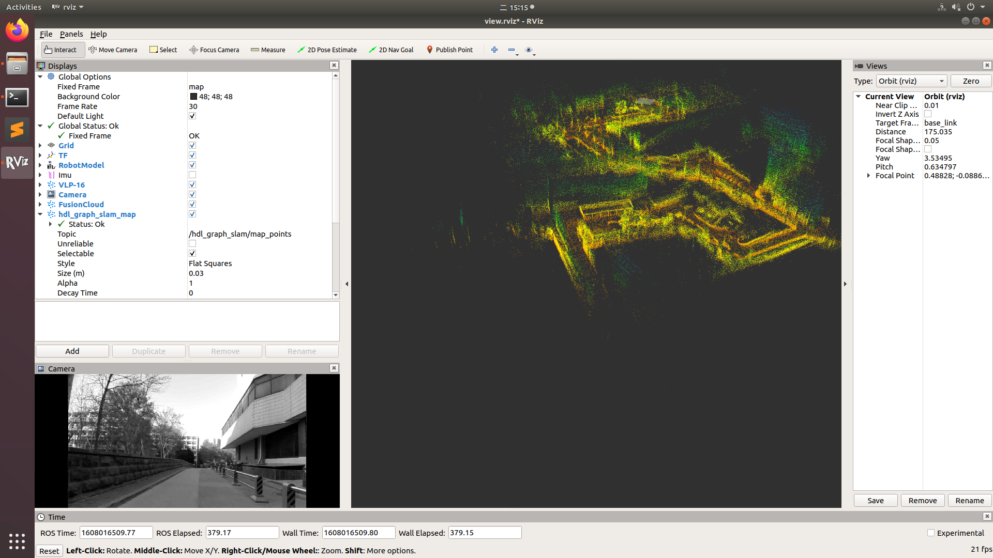Close the Camera panel
Screen dimensions: 993x558
click(x=334, y=368)
